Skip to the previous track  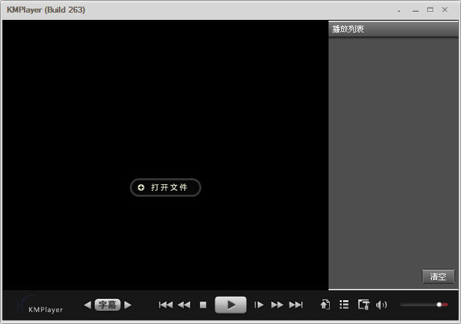coord(166,305)
